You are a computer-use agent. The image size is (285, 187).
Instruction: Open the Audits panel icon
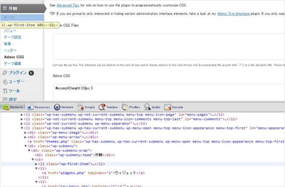point(147,107)
